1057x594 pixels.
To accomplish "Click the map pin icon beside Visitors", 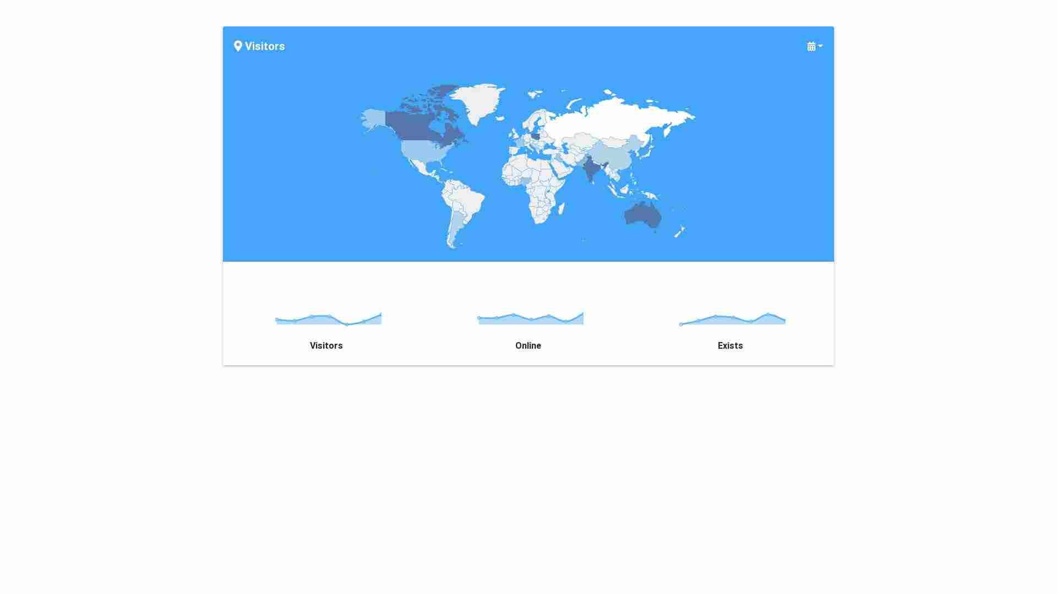I will coord(238,46).
